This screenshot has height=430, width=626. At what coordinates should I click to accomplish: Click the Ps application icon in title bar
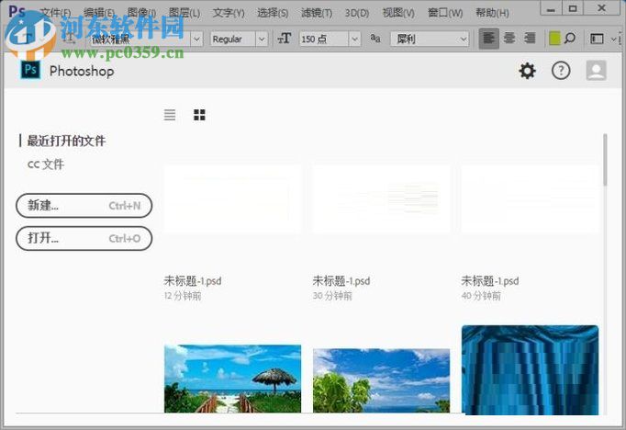point(17,11)
